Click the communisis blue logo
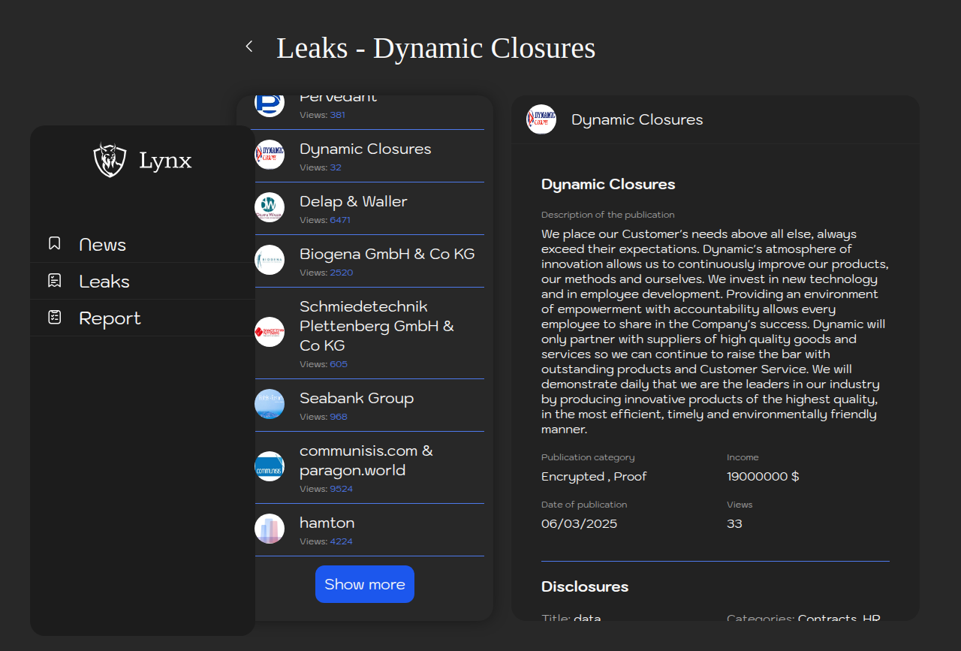This screenshot has height=651, width=961. pos(270,466)
